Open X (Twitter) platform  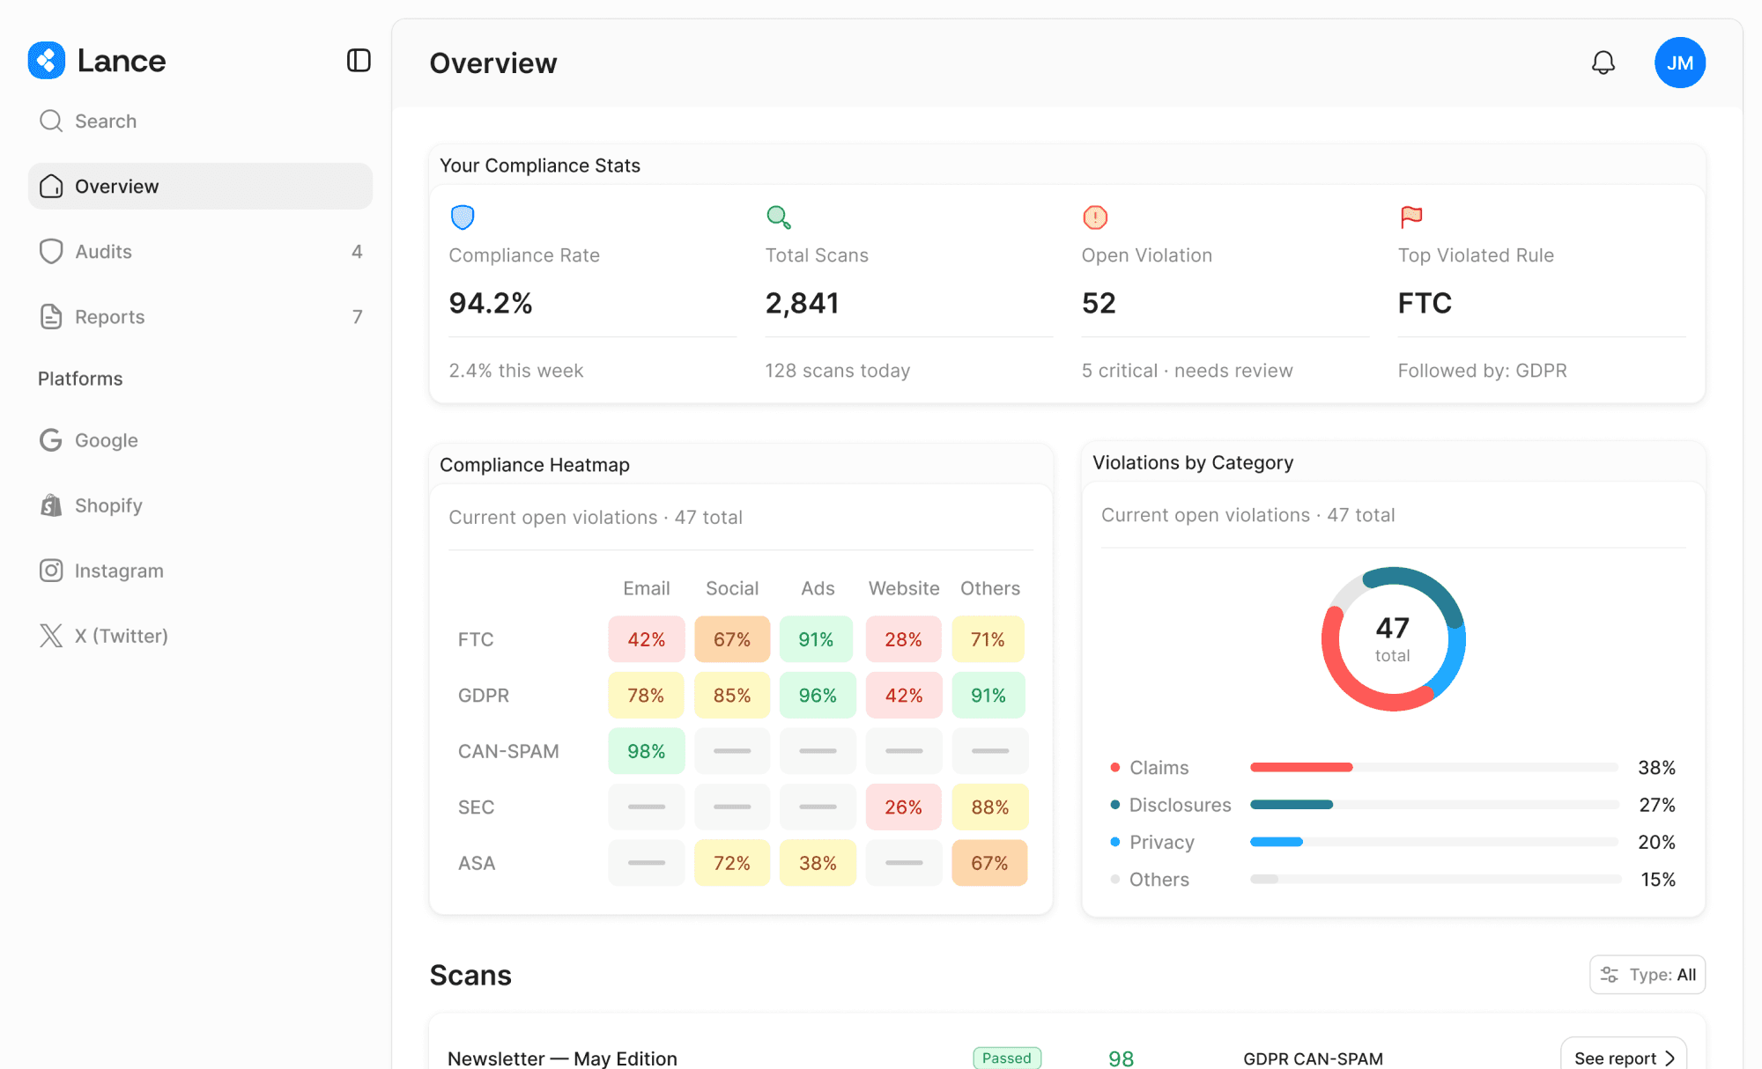coord(121,636)
